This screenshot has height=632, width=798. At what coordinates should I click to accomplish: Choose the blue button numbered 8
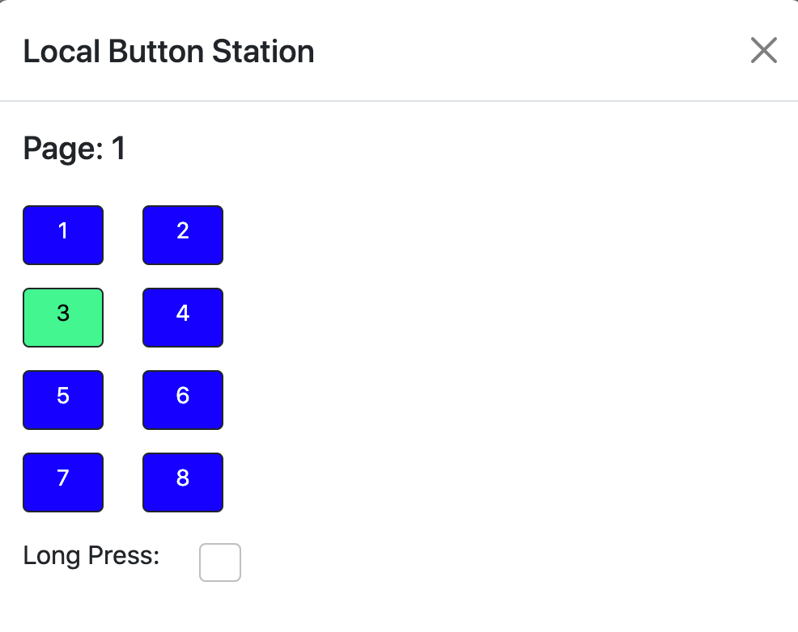[183, 482]
